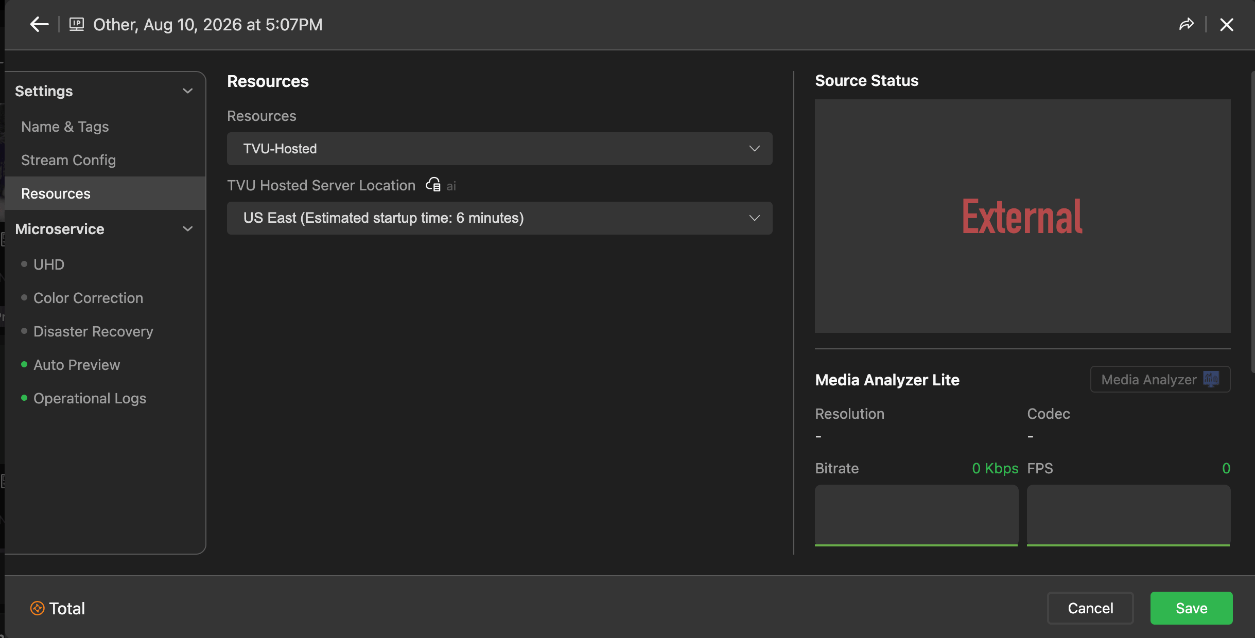Click the 'Resolution' label

(849, 414)
